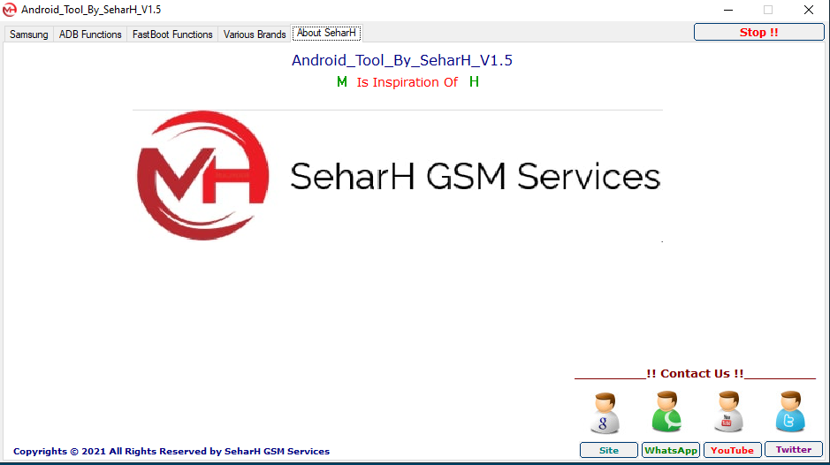Click the SeharH GSM Services logo banner

tap(398, 176)
